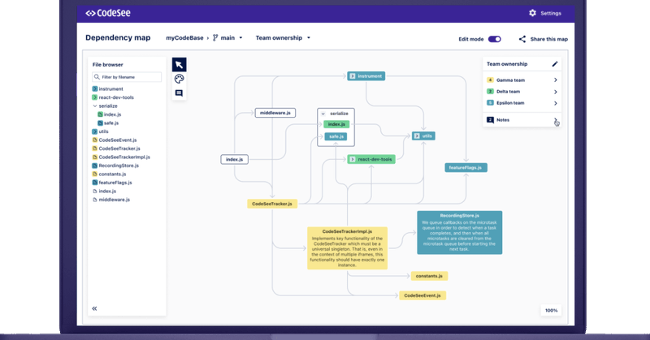650x340 pixels.
Task: Click the middleware.js node on the map
Action: point(275,113)
